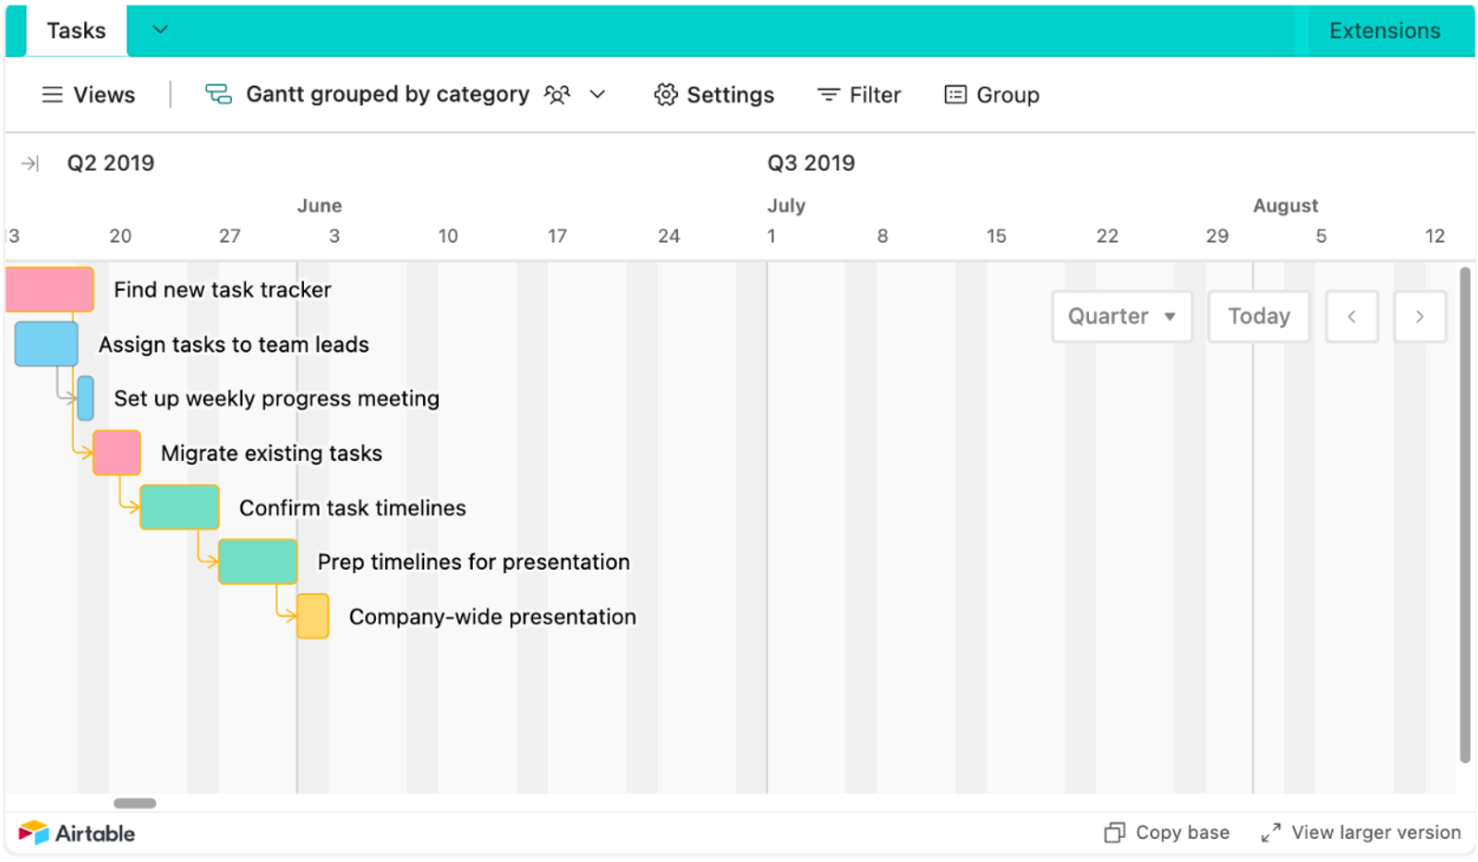Open the Tasks table tab
1478x862 pixels.
click(76, 30)
